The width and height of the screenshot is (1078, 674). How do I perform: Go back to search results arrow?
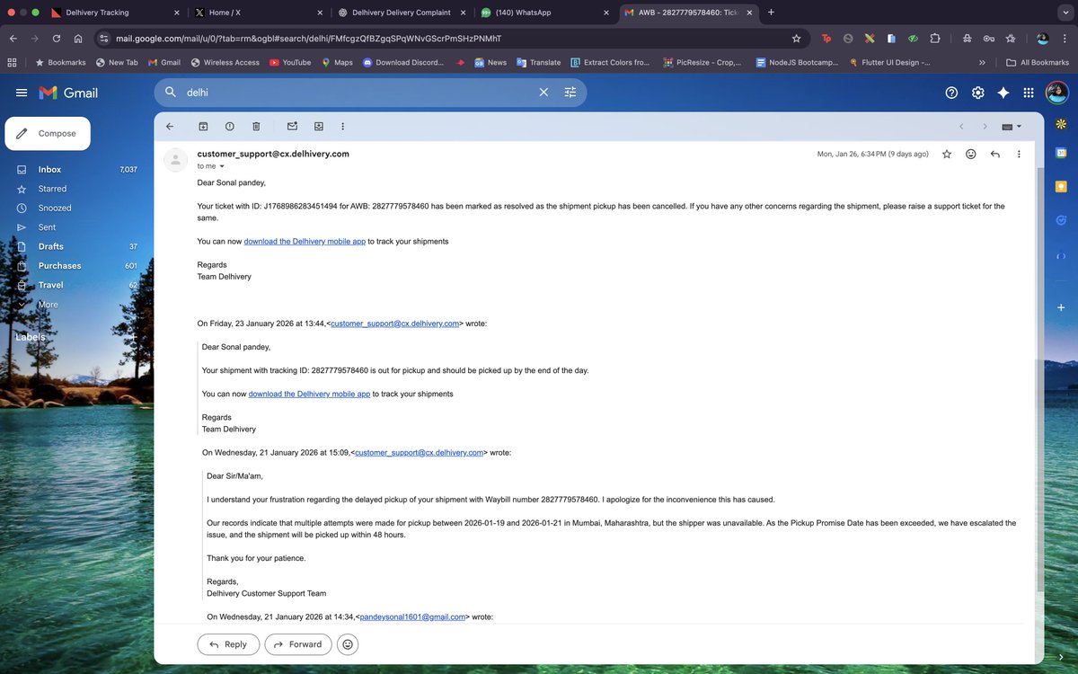pyautogui.click(x=170, y=127)
